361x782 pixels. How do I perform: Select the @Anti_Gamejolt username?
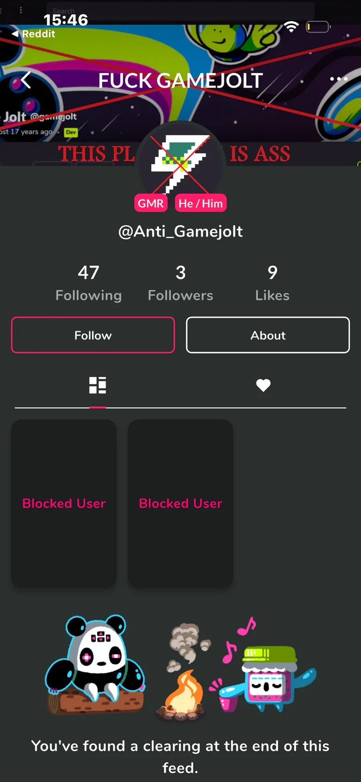(180, 231)
